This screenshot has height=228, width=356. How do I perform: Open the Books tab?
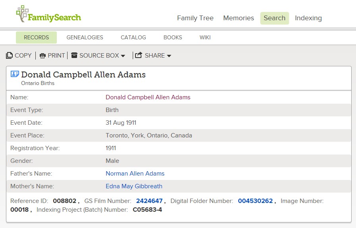tap(173, 37)
